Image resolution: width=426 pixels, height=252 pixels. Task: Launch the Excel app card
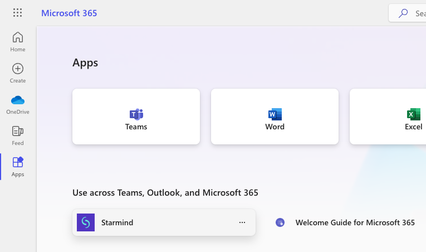[388, 117]
